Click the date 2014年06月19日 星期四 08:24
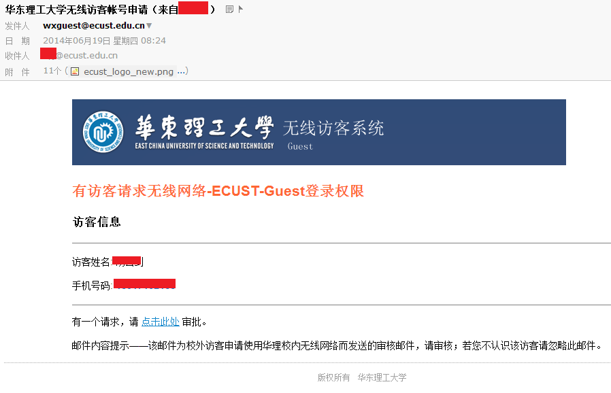Image resolution: width=611 pixels, height=393 pixels. tap(104, 41)
